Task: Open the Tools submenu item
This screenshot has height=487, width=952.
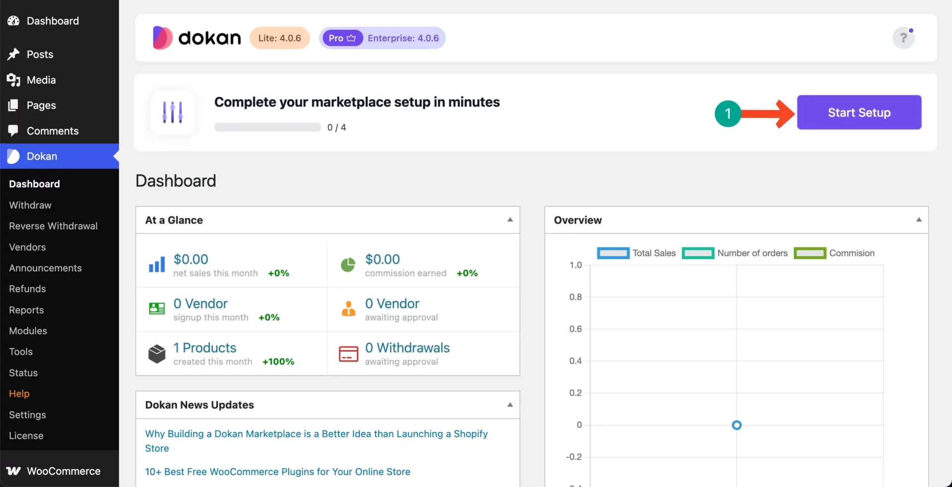Action: tap(21, 352)
